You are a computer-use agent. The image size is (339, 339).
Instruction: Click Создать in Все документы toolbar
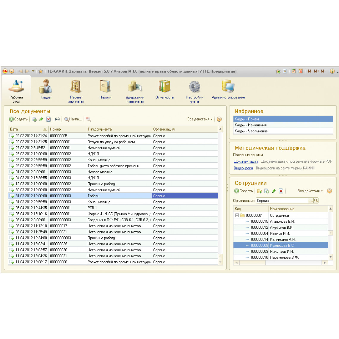coord(18,119)
